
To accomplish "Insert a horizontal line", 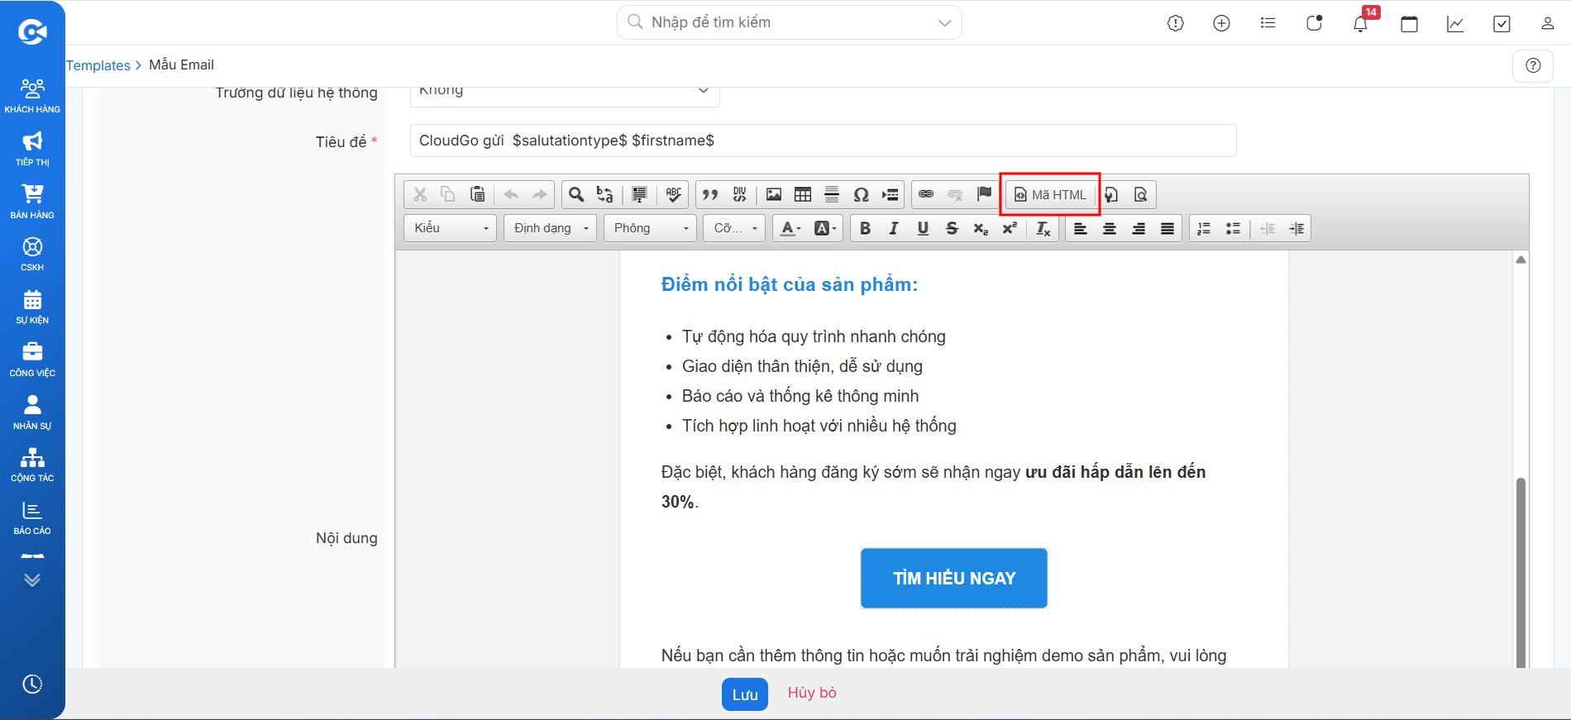I will [x=832, y=194].
